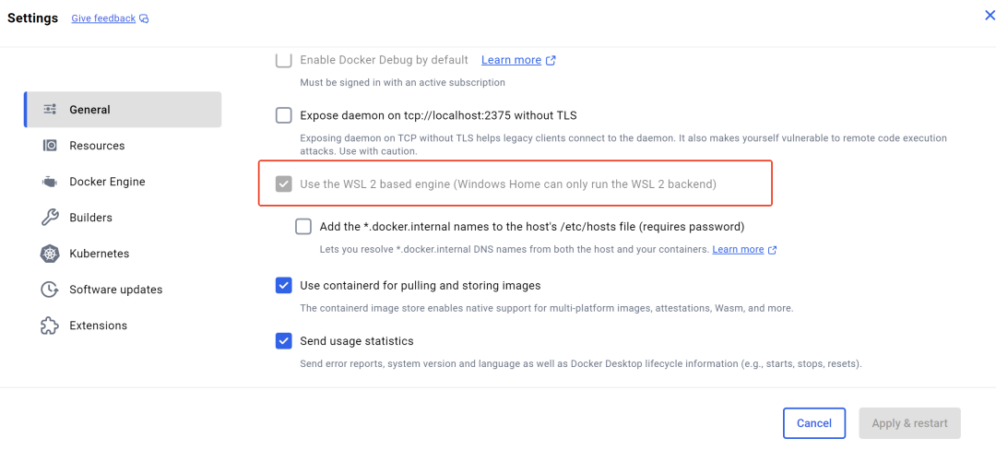996x450 pixels.
Task: Toggle Expose daemon on tcp://localhost:2375 checkbox
Action: click(x=283, y=115)
